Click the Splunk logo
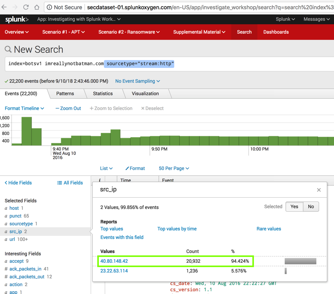Screen dimensions: 334x294 [16, 19]
